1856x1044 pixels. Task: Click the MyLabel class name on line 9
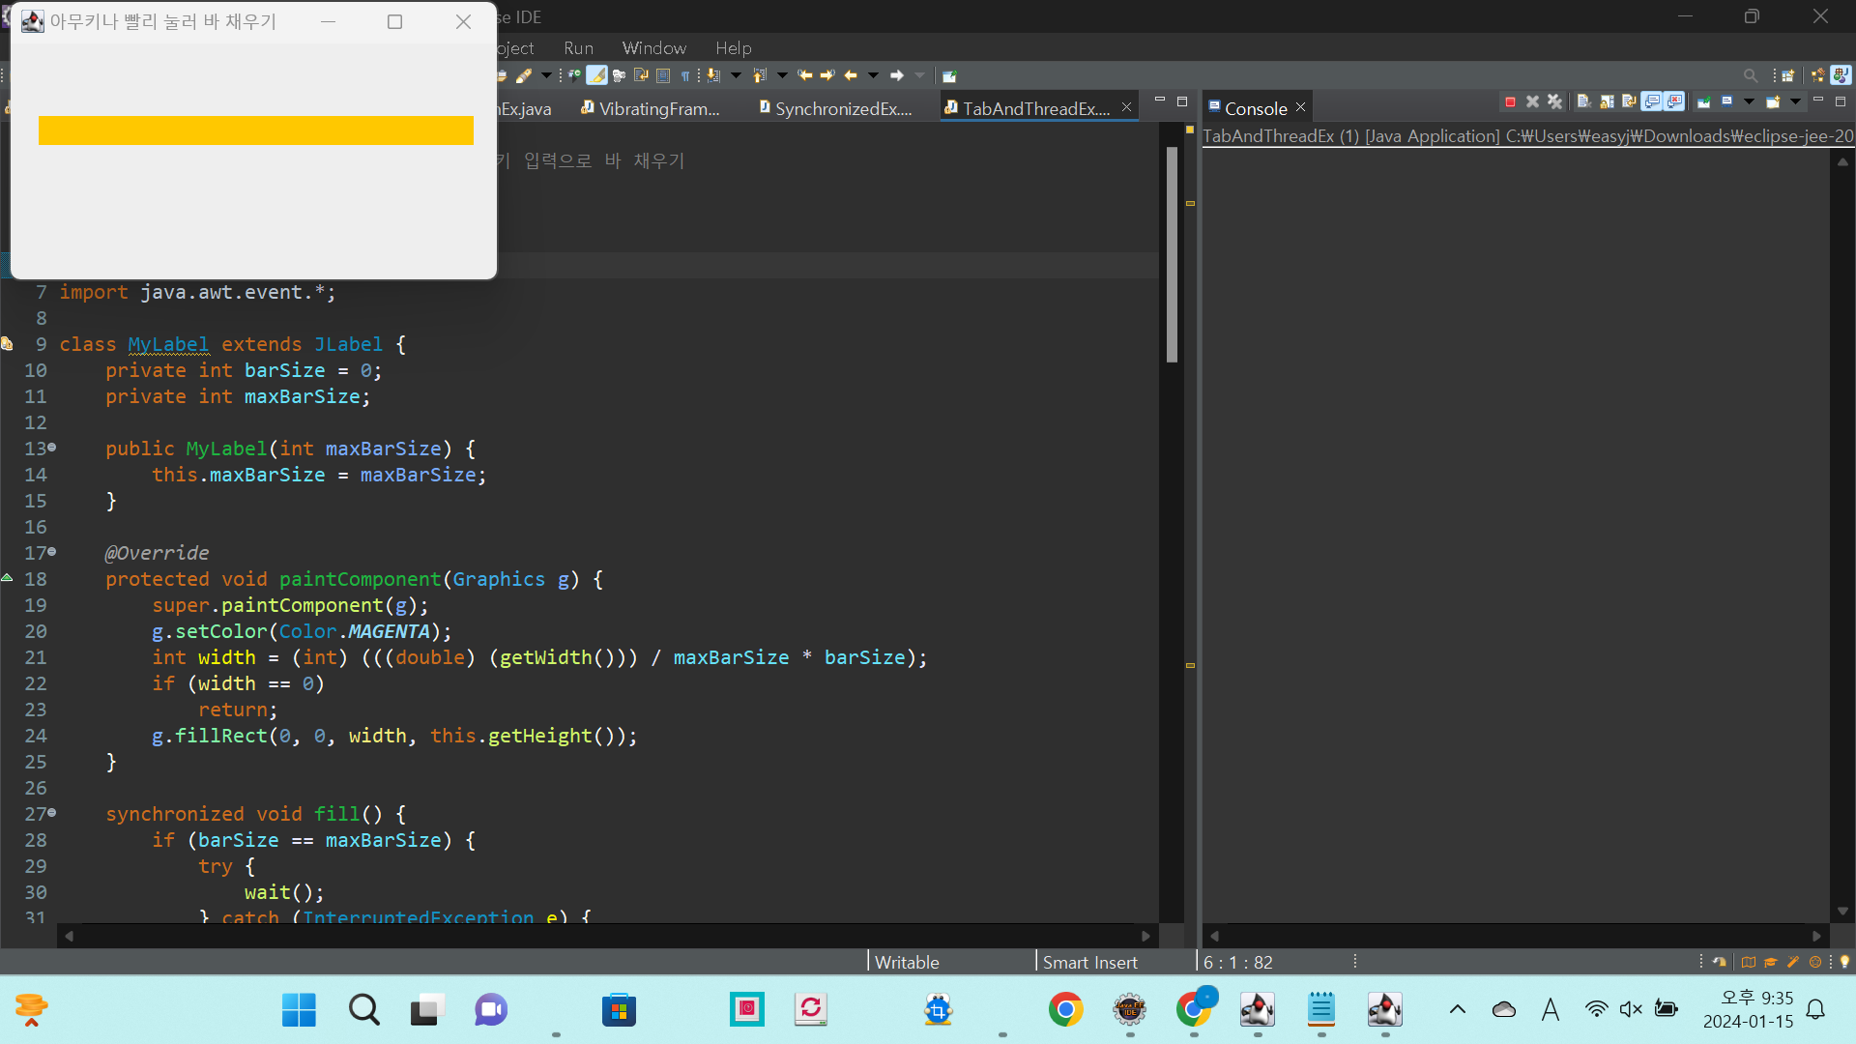(x=168, y=344)
